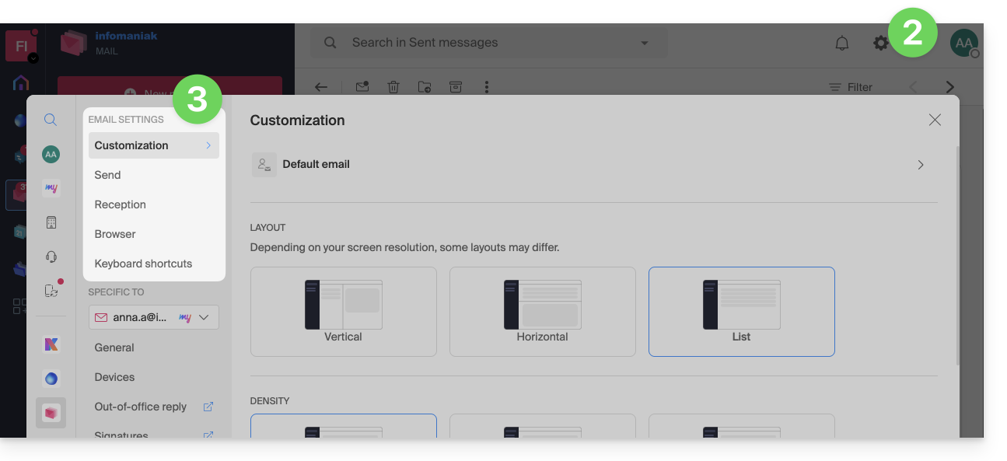Select the List layout option
The image size is (1007, 461).
point(741,311)
